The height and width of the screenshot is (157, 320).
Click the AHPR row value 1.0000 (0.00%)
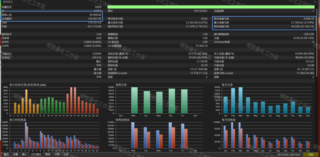coord(92,42)
